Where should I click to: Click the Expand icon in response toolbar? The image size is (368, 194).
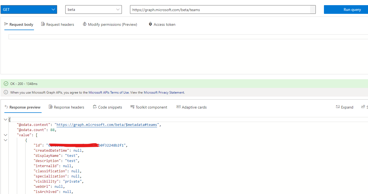pyautogui.click(x=338, y=107)
